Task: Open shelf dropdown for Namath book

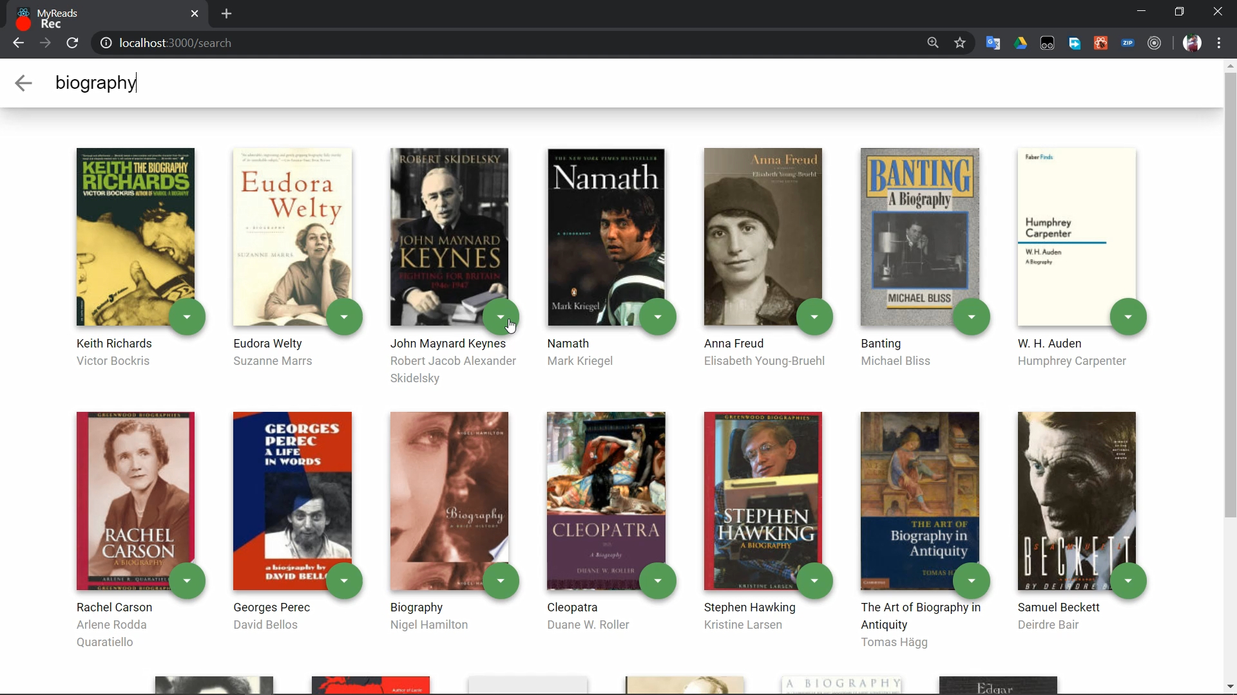Action: [658, 317]
